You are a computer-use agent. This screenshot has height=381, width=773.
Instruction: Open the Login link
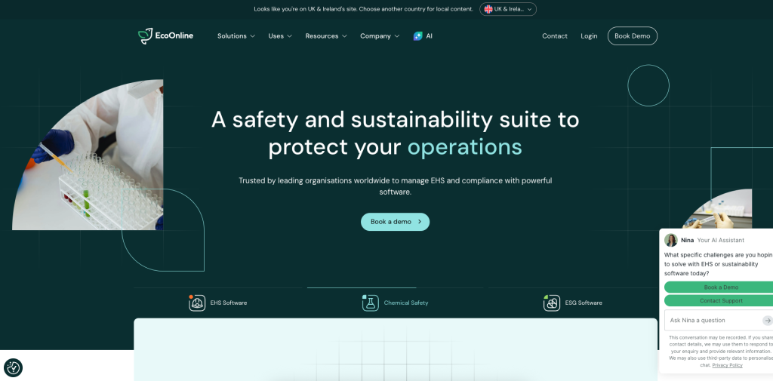(x=589, y=36)
